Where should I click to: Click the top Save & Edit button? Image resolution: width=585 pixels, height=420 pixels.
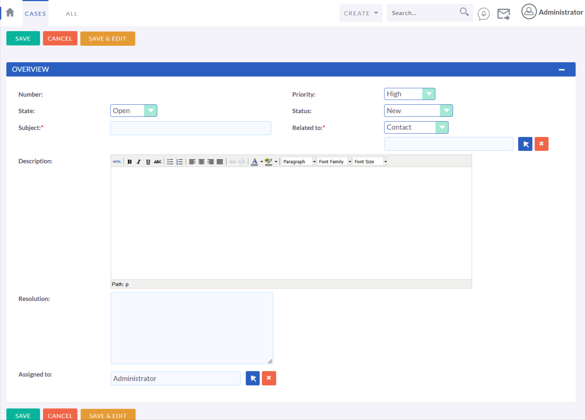click(x=107, y=38)
